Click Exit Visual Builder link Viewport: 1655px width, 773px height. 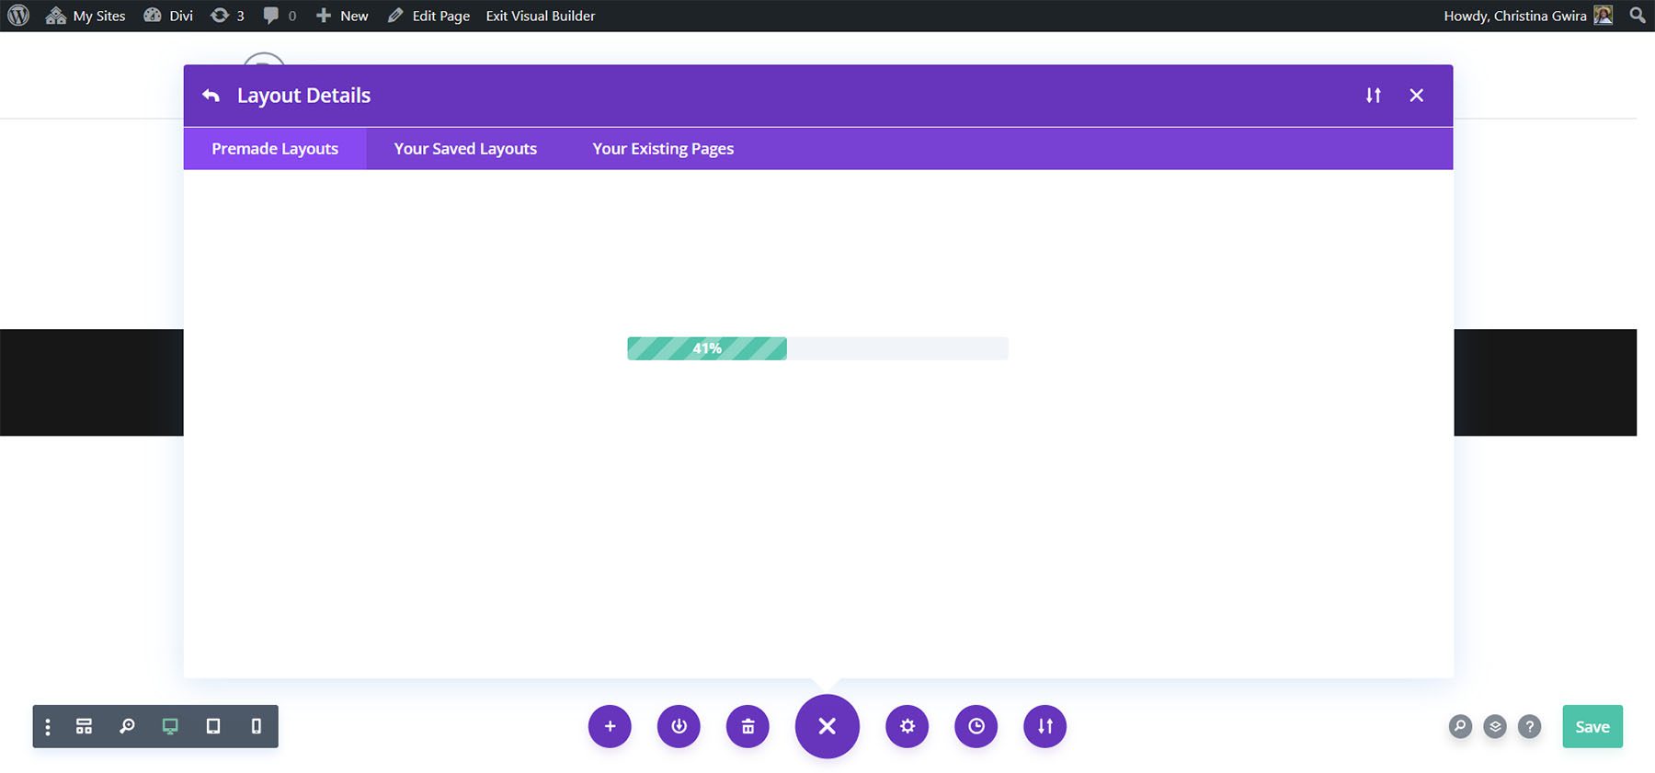click(541, 16)
